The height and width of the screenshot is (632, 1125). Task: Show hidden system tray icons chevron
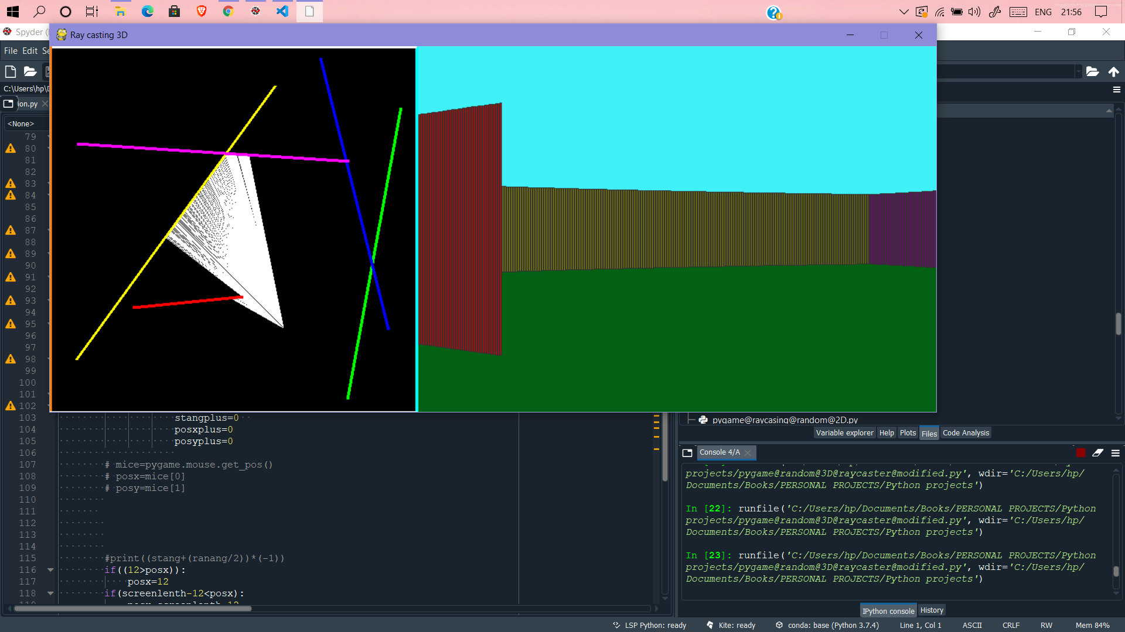(x=904, y=12)
